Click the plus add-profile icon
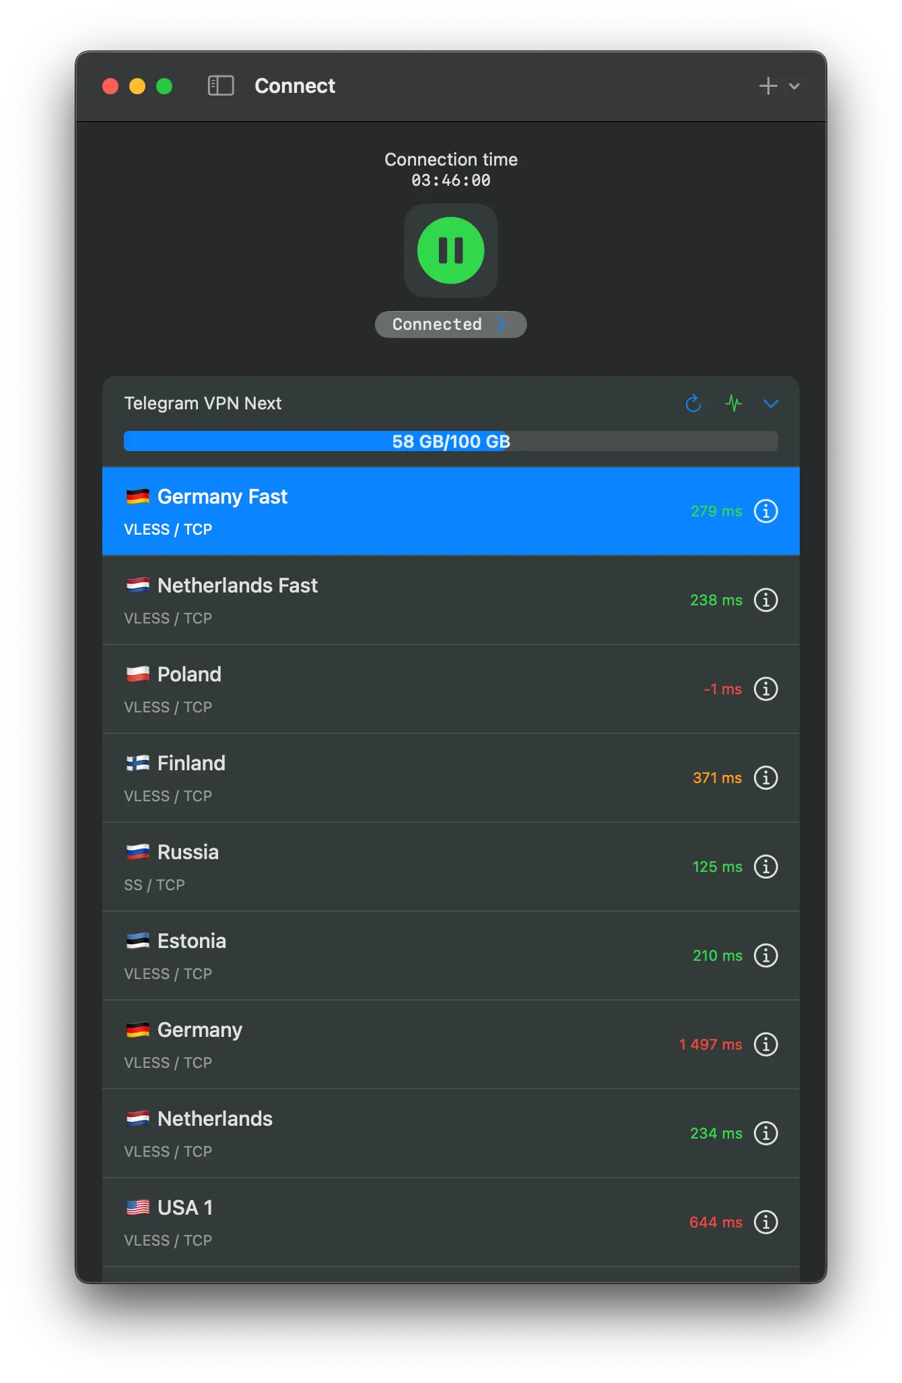This screenshot has height=1383, width=902. tap(768, 86)
